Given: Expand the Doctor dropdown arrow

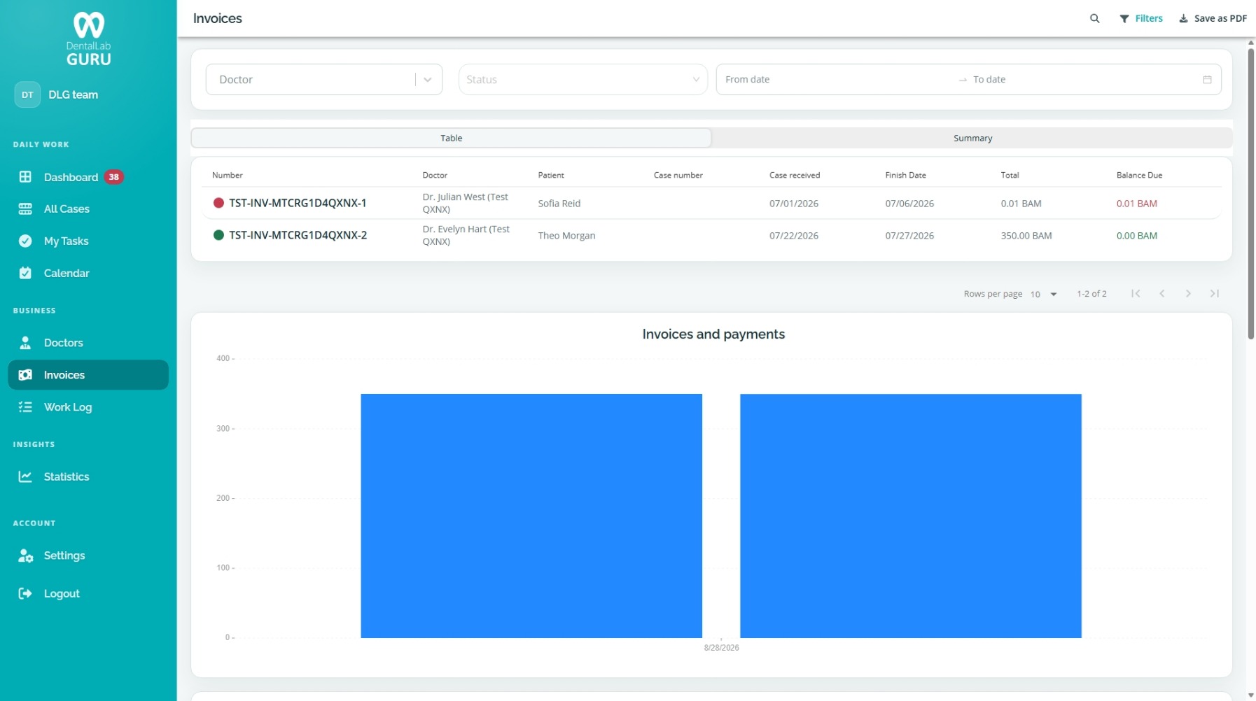Looking at the screenshot, I should click(x=428, y=80).
